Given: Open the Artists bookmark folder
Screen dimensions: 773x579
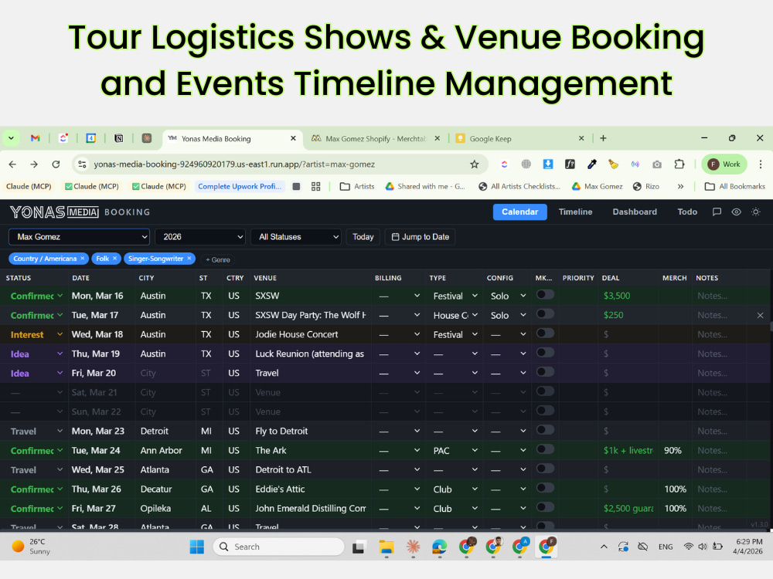Looking at the screenshot, I should (x=357, y=187).
